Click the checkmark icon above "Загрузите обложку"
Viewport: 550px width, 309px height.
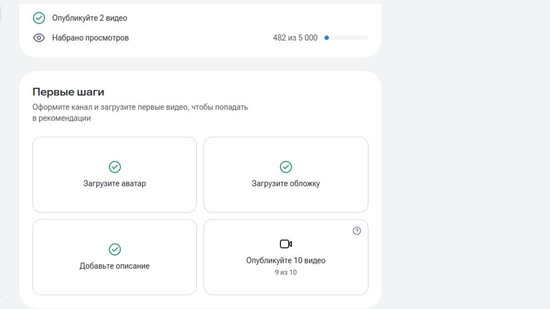pyautogui.click(x=286, y=167)
